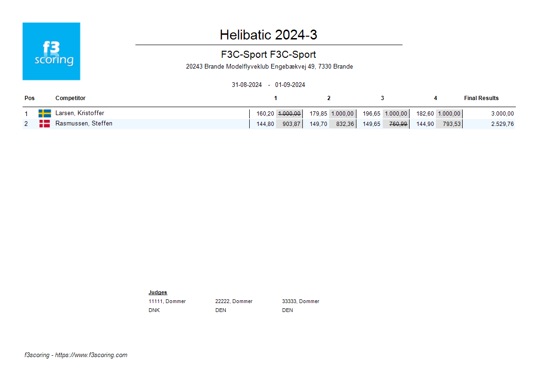Click the F3C-Sport F3C-Sport subtitle
This screenshot has width=537, height=382.
(268, 55)
